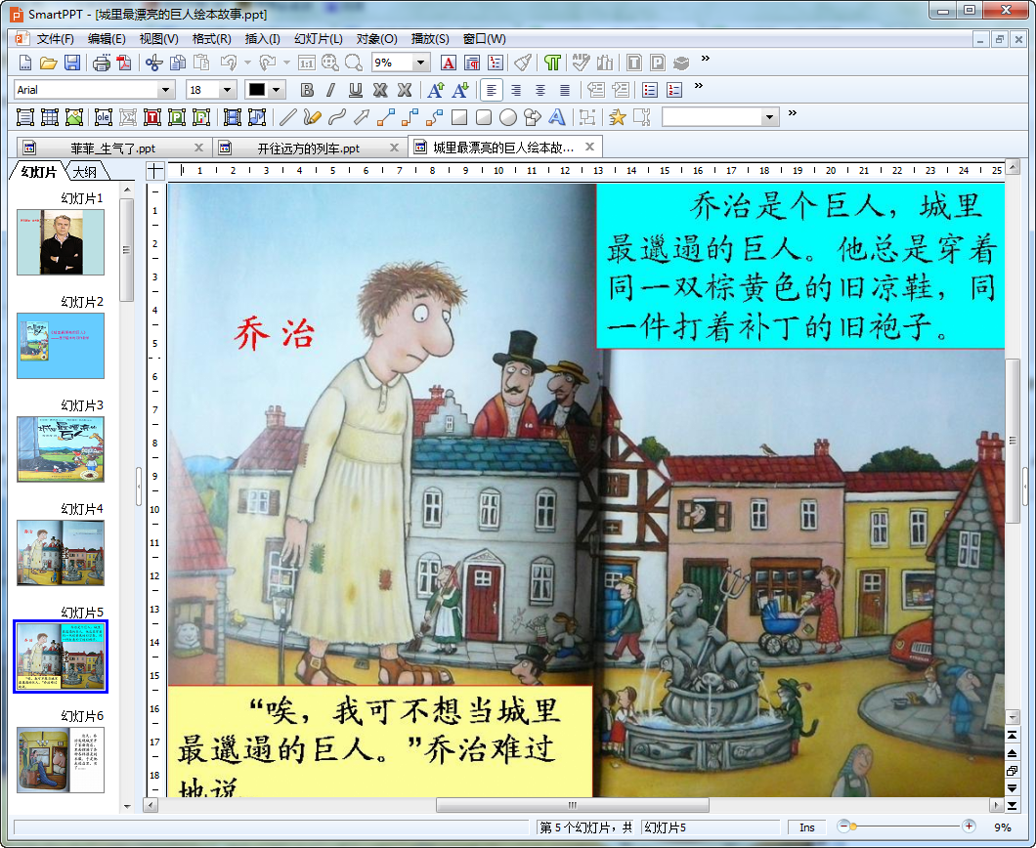This screenshot has height=848, width=1036.
Task: Insert TextArt with the blue A icon
Action: coord(557,117)
